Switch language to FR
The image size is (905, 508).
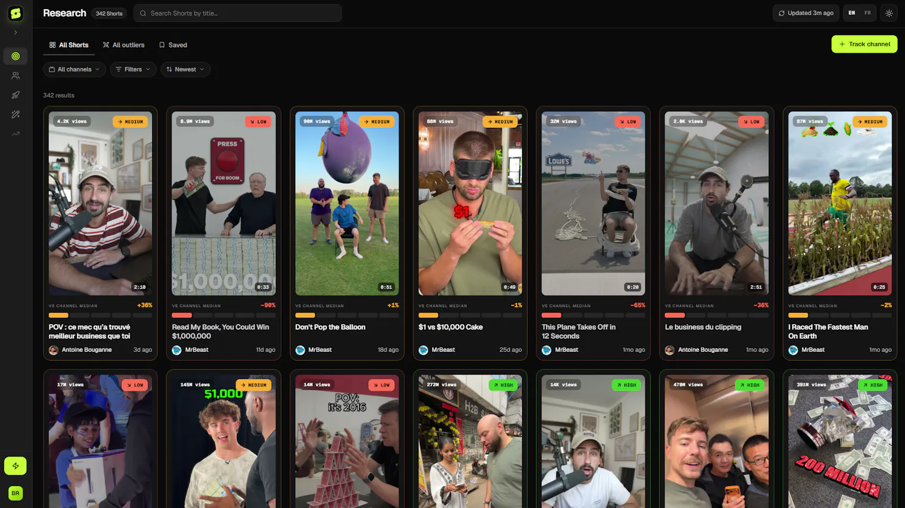pyautogui.click(x=868, y=13)
